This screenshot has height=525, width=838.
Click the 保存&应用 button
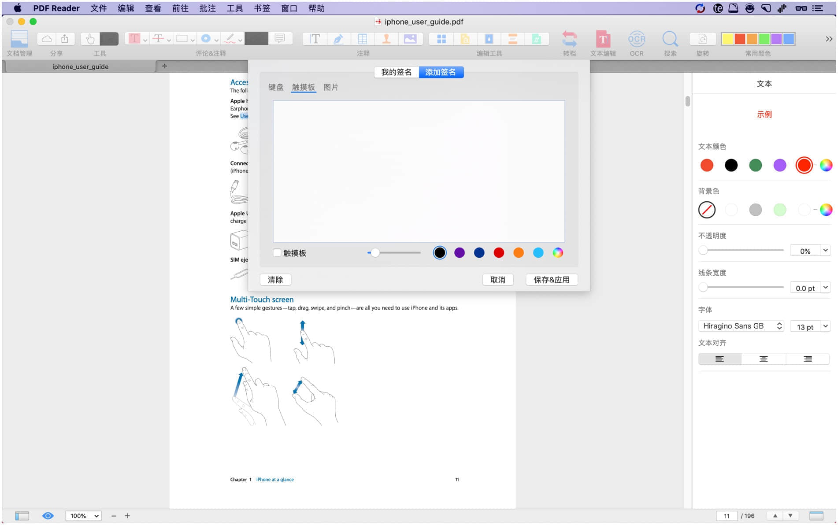pos(551,280)
